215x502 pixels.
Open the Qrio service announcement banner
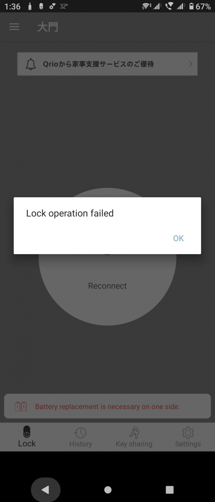point(107,64)
